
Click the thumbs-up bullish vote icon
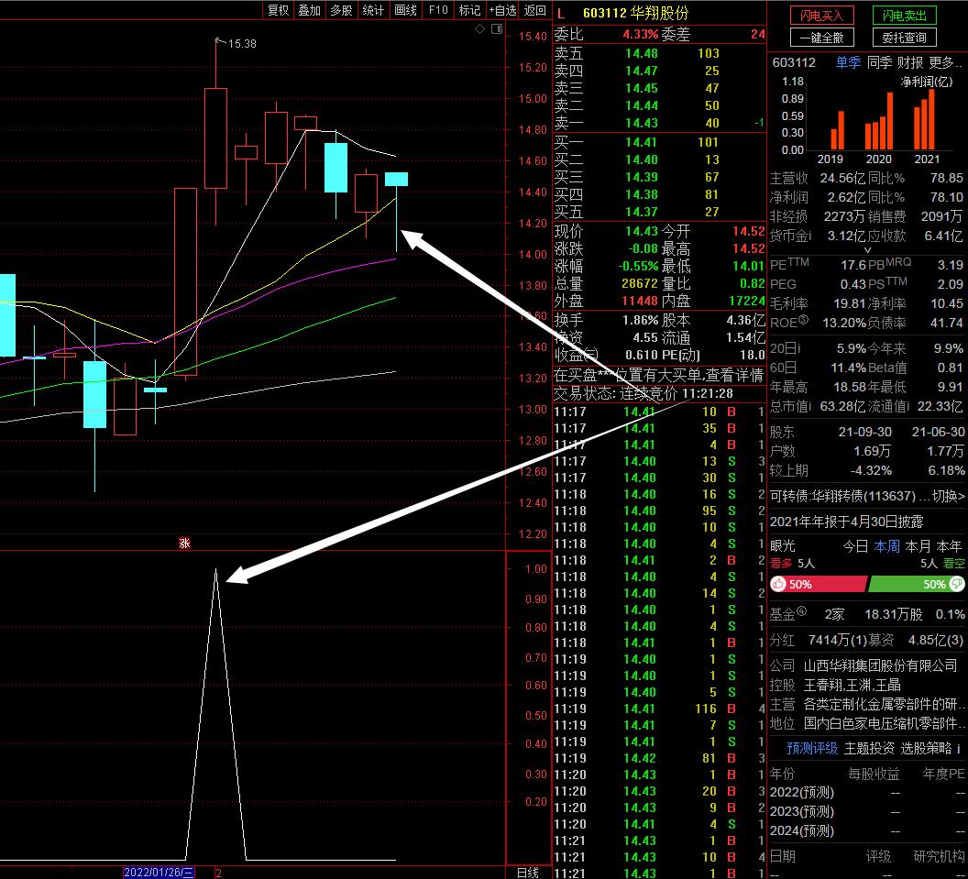pyautogui.click(x=778, y=584)
